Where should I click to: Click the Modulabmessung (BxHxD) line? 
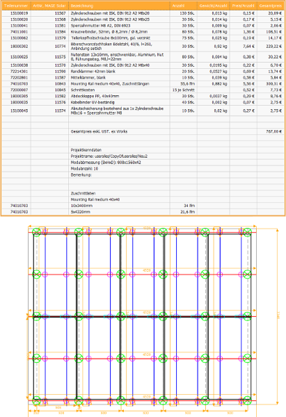coord(106,162)
